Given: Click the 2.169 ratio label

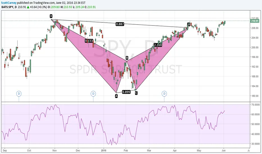Looking at the screenshot, I should 158,45.
